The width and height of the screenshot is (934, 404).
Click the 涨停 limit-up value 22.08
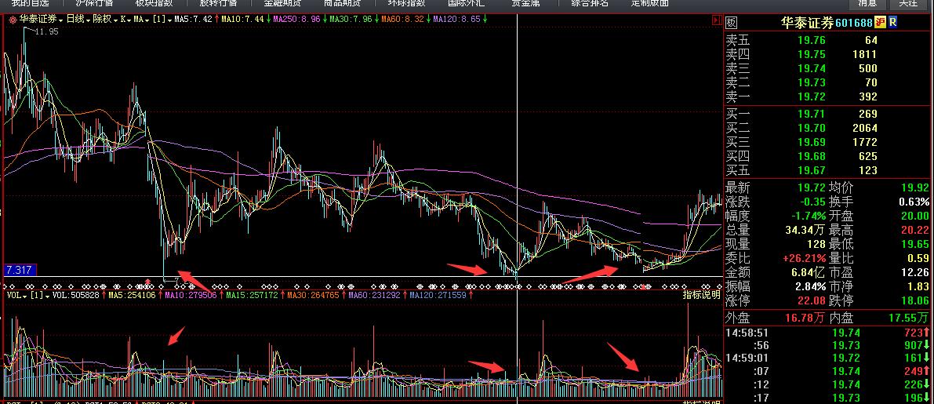click(812, 300)
